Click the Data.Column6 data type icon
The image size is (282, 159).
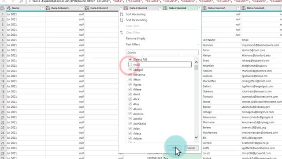tap(243, 8)
